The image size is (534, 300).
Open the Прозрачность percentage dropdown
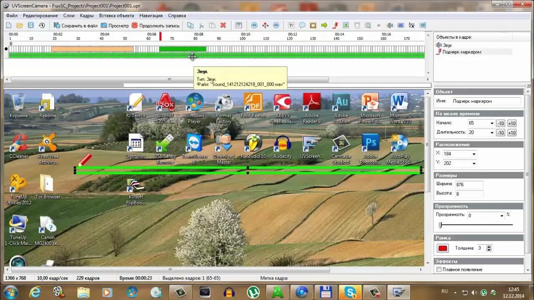[501, 215]
